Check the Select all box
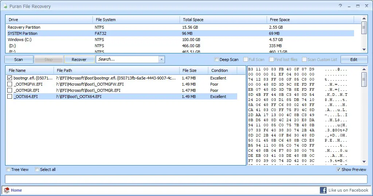This screenshot has height=196, width=373. pos(37,170)
